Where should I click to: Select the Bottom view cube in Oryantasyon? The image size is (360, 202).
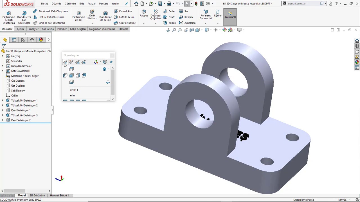point(71,82)
